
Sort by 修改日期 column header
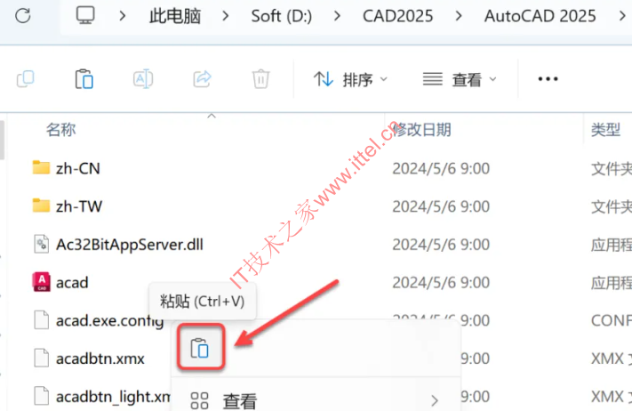421,130
